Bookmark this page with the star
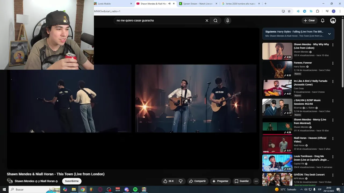 pyautogui.click(x=289, y=11)
